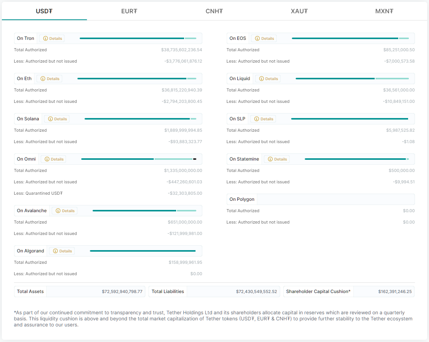Click the info icon next to On Omni
The image size is (429, 342).
point(47,159)
